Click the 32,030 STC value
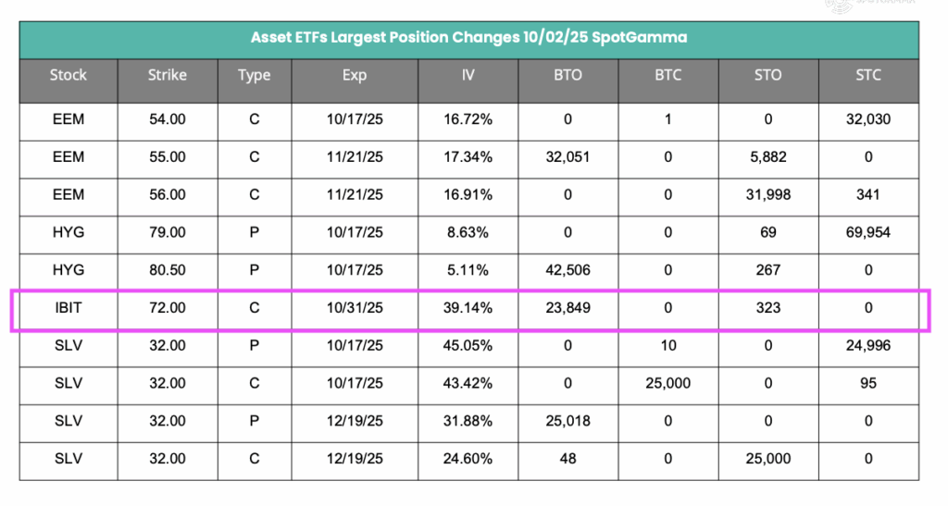948x506 pixels. (x=868, y=119)
